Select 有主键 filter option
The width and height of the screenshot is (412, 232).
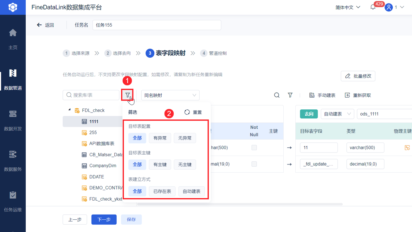(160, 164)
